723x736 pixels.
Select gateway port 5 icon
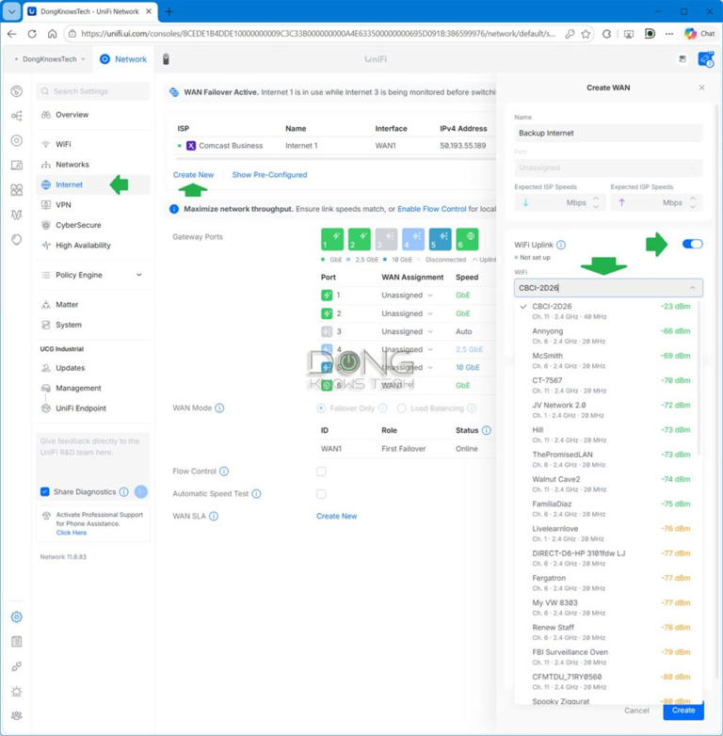click(441, 239)
